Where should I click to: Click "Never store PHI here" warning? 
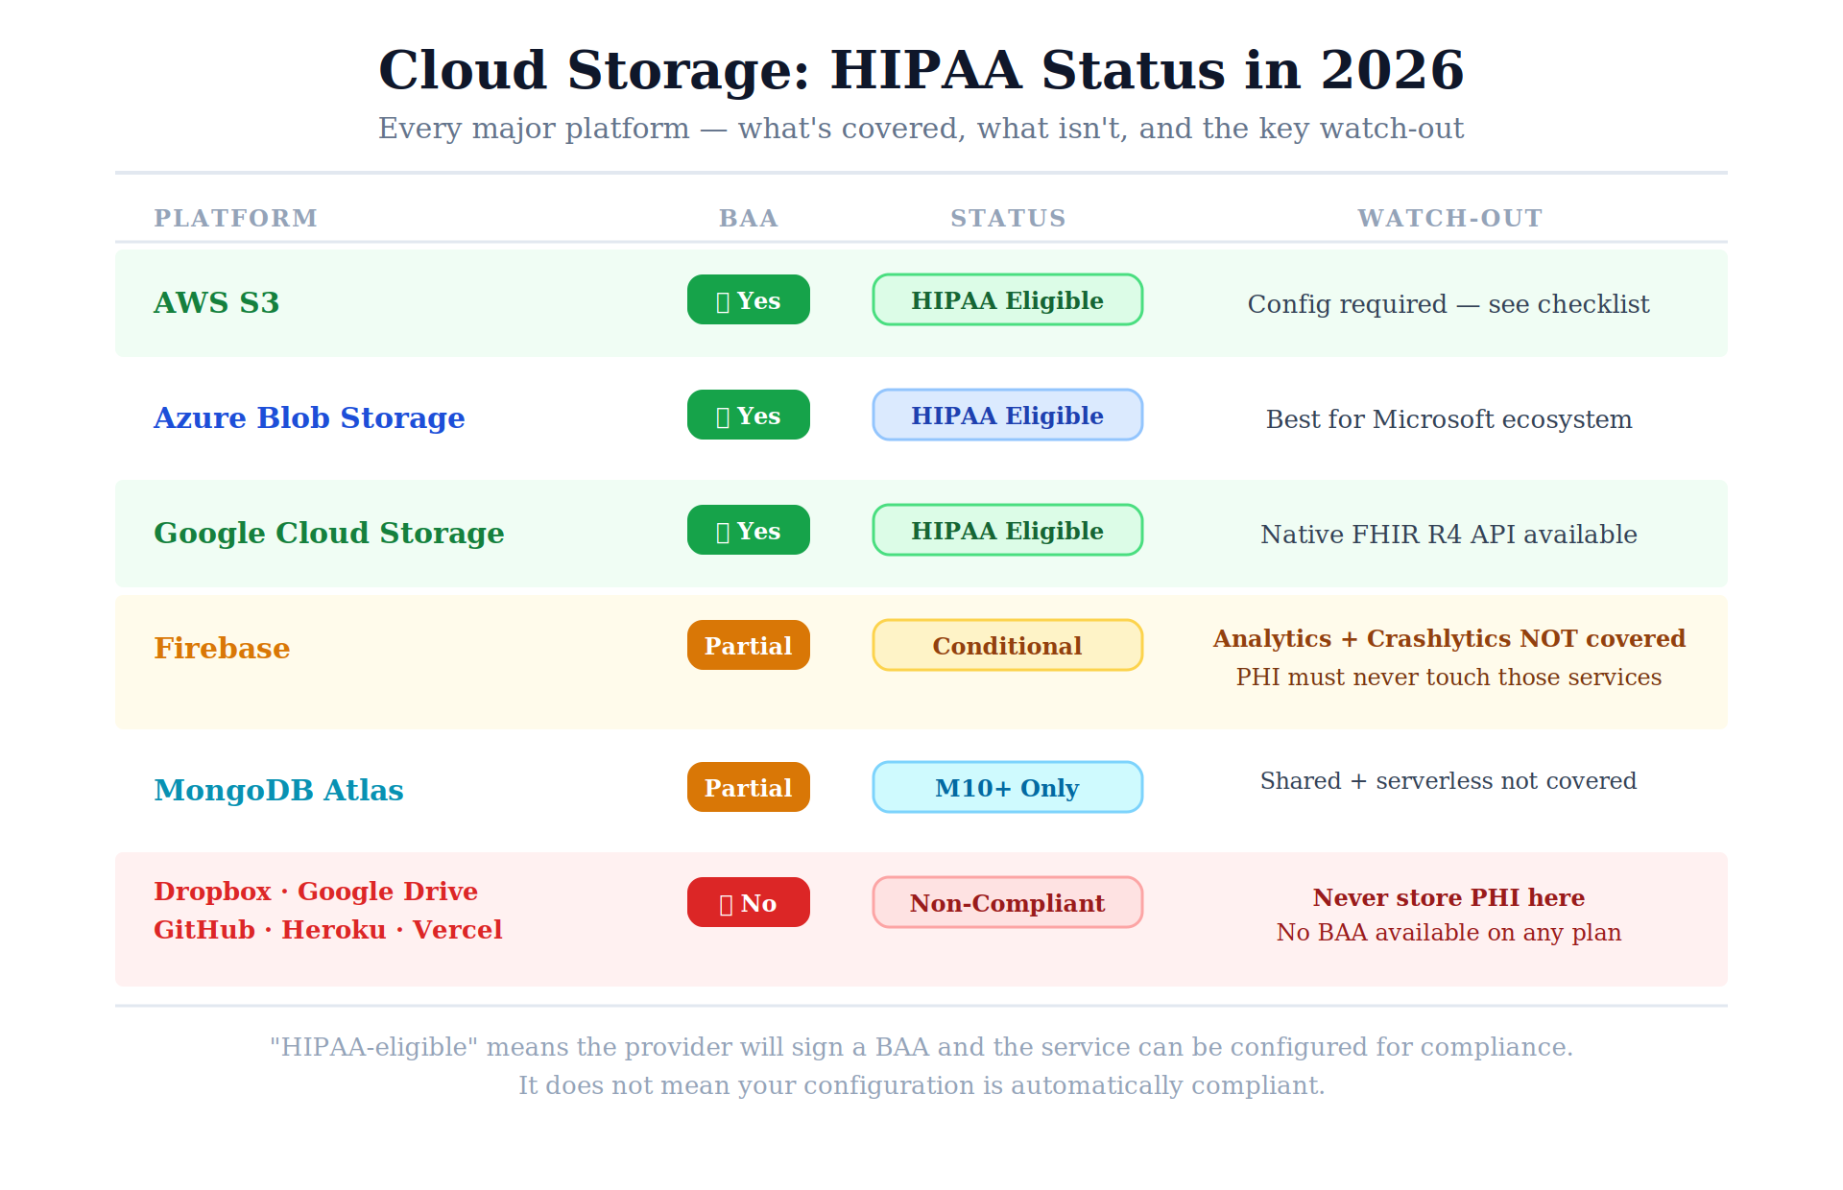point(1448,898)
